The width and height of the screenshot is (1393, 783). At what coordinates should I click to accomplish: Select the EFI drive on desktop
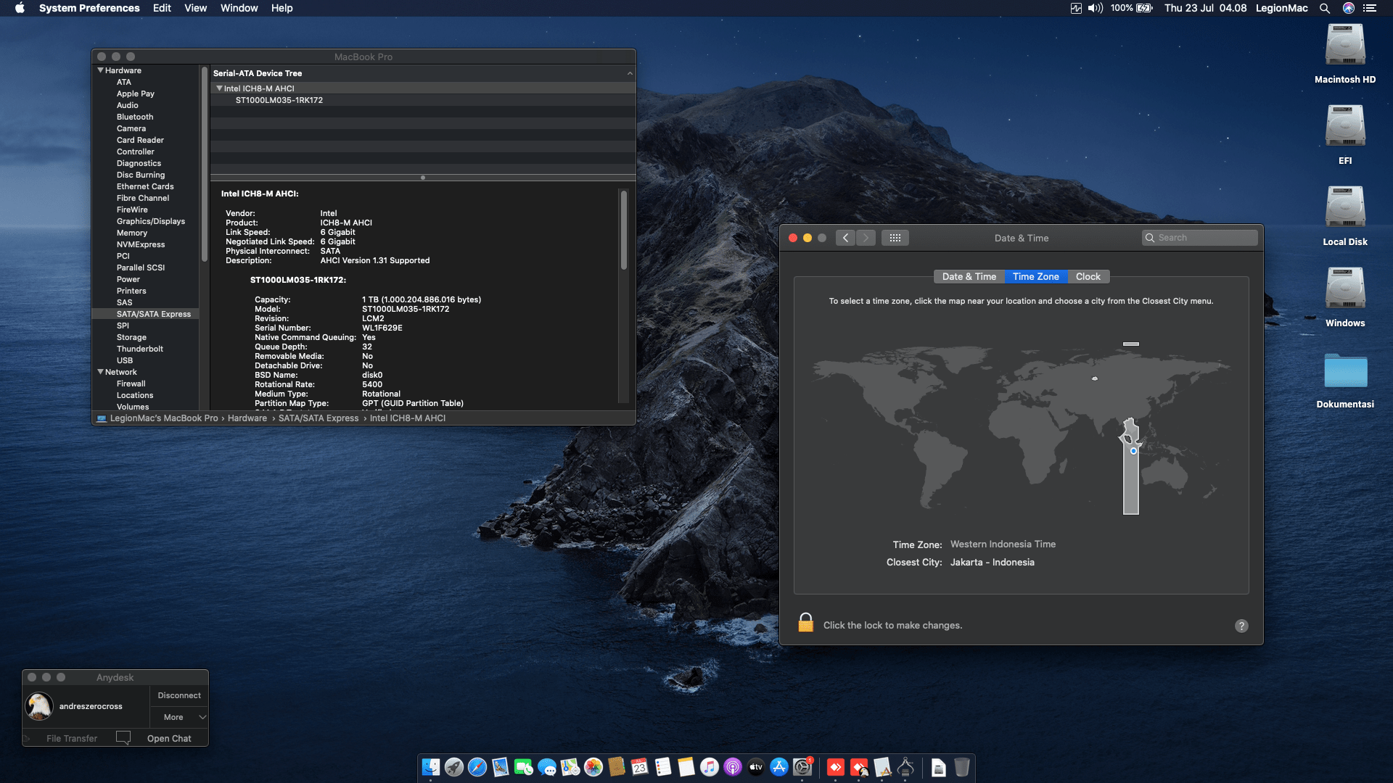click(1345, 126)
